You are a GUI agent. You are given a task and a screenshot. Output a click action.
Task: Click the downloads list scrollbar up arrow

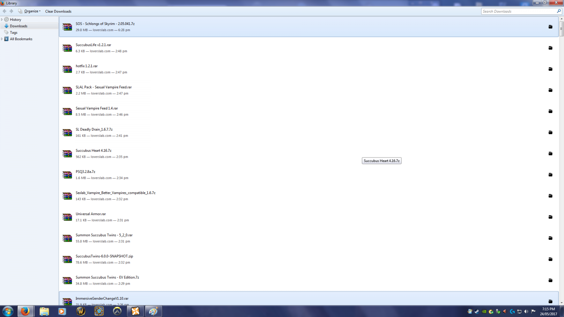tap(562, 18)
